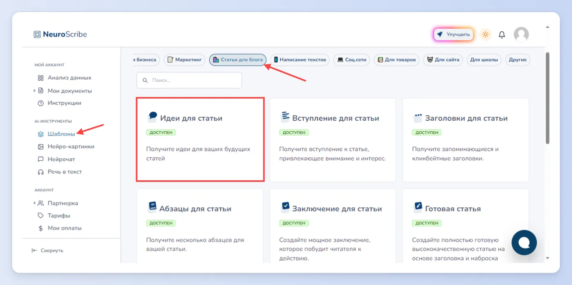Click the vertical scrollbar thumb

click(548, 98)
